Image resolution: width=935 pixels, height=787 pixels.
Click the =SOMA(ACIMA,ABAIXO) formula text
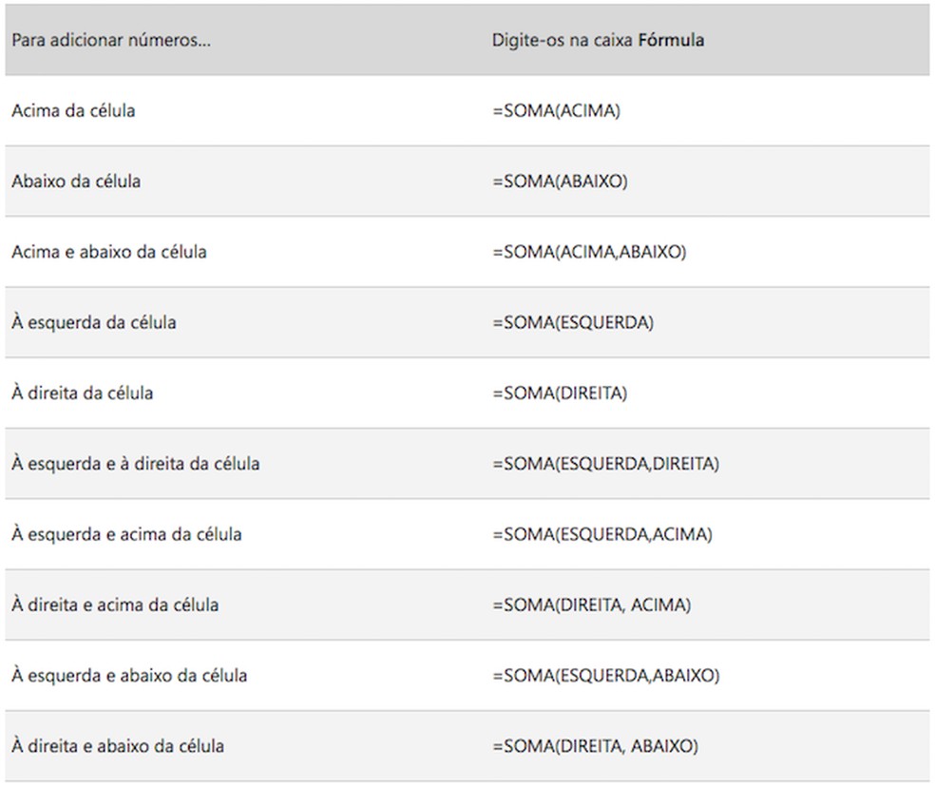point(589,252)
